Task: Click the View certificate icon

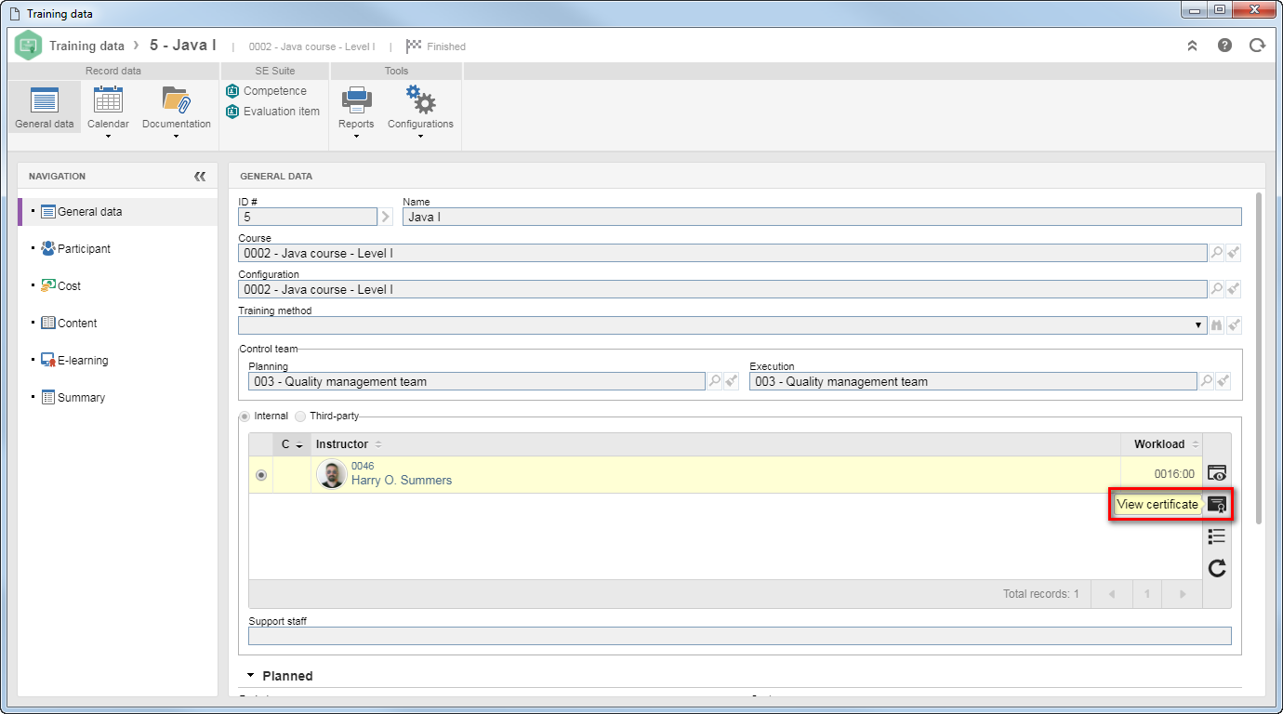Action: pos(1217,505)
